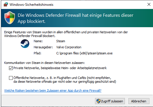153x107 pixels.
Task: Click the firewall brick-wall icon in title bar
Action: coord(6,4)
